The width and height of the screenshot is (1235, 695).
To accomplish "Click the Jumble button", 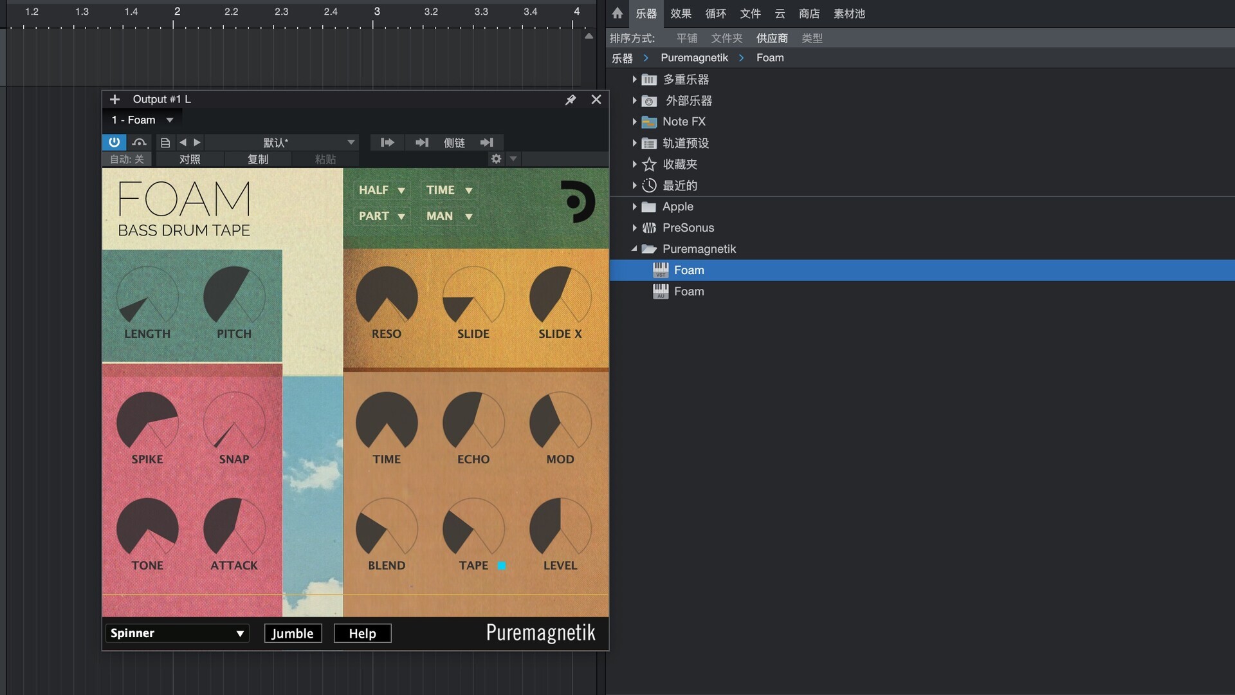I will pos(293,633).
